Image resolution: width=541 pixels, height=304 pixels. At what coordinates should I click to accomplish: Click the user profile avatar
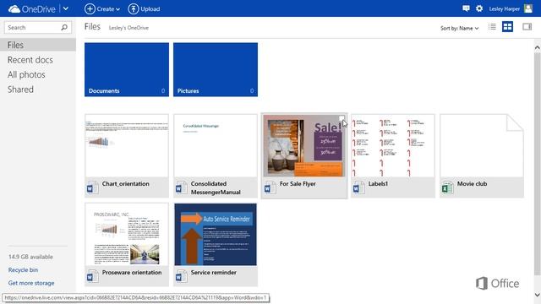pyautogui.click(x=528, y=8)
